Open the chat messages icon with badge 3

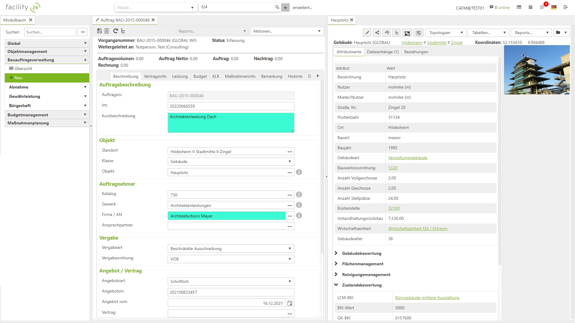(542, 7)
